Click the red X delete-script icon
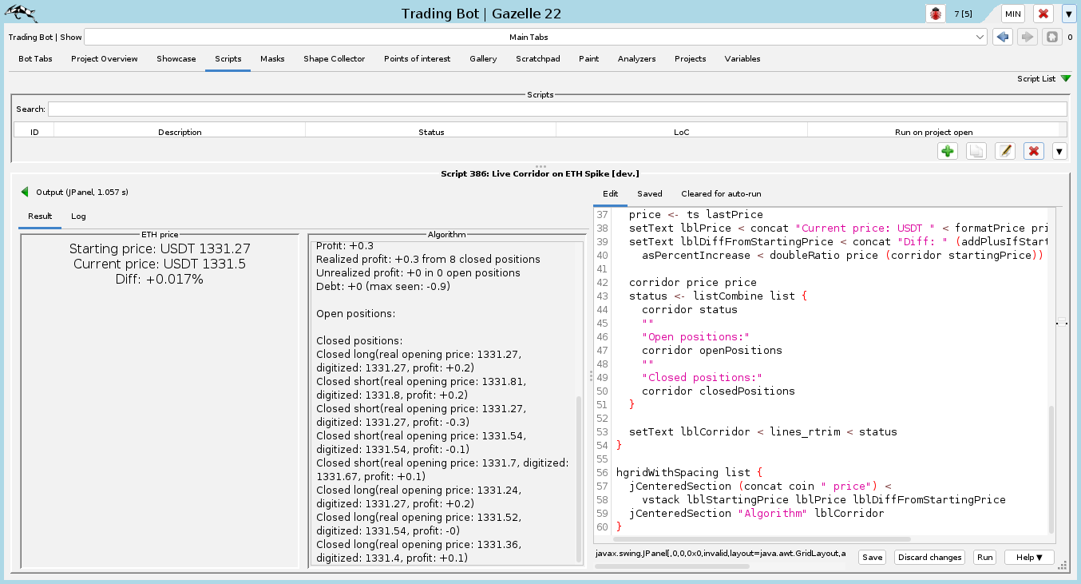The image size is (1081, 584). pyautogui.click(x=1034, y=151)
